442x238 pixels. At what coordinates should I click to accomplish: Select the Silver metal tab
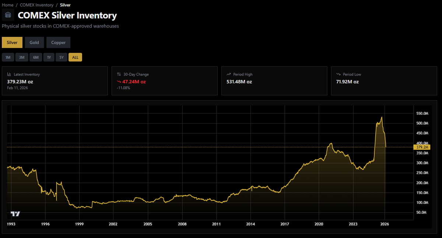coord(12,42)
